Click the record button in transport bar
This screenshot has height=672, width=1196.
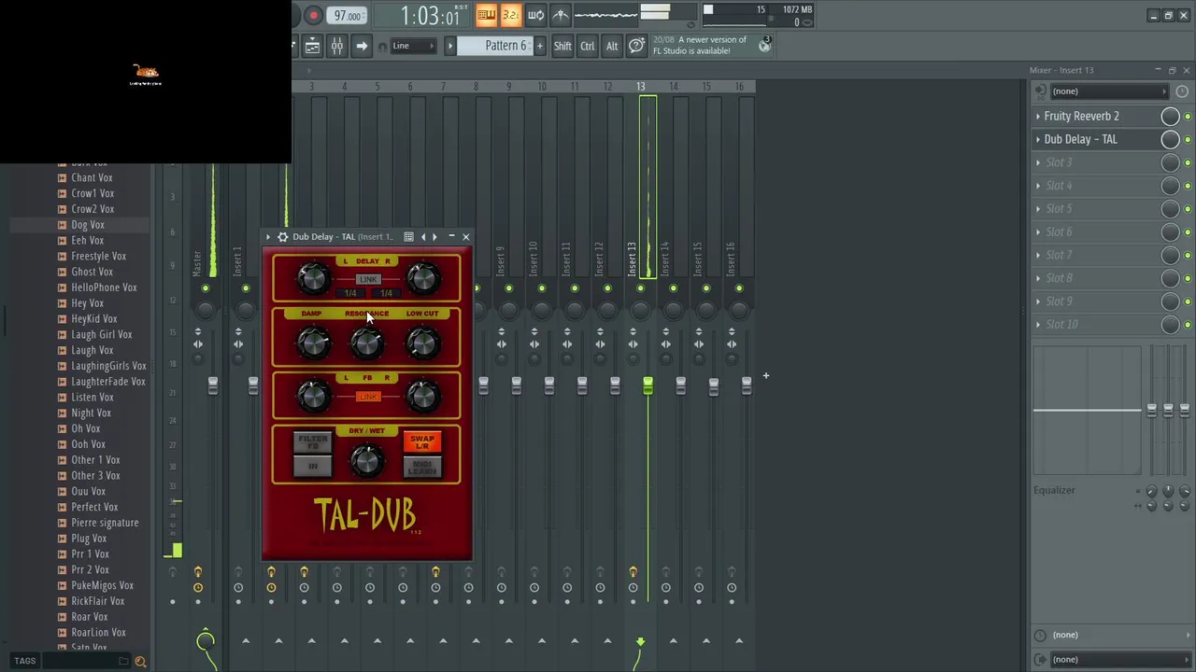coord(314,15)
